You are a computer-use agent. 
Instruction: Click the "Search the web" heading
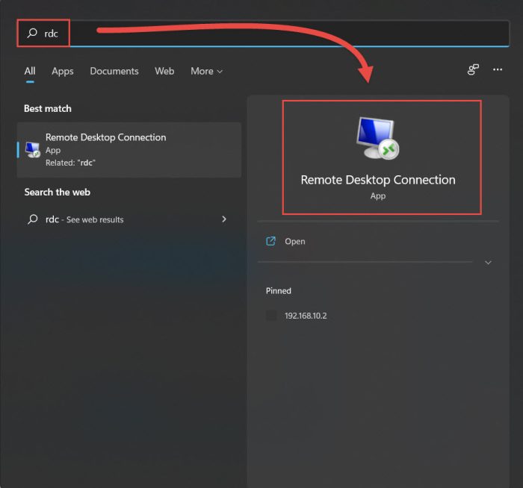pyautogui.click(x=58, y=193)
